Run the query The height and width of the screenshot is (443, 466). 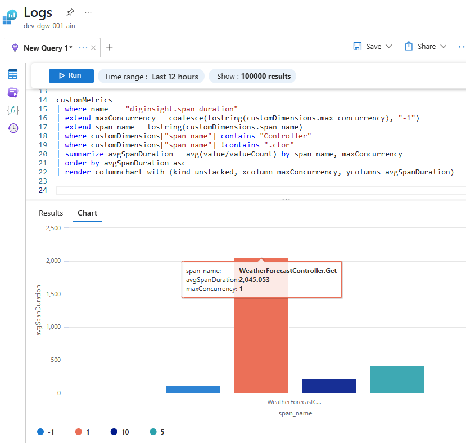(71, 75)
